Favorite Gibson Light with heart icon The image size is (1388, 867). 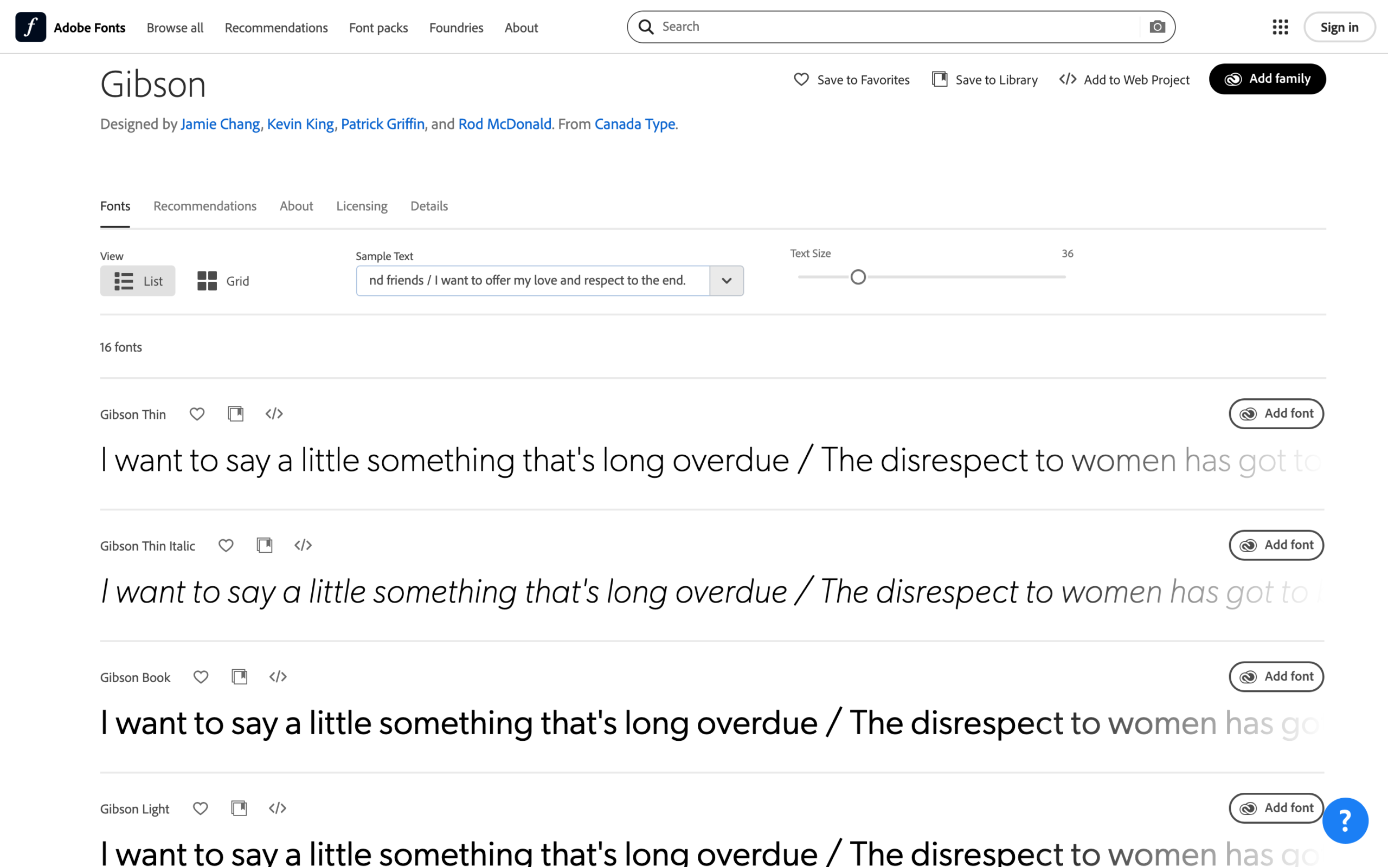(x=200, y=808)
